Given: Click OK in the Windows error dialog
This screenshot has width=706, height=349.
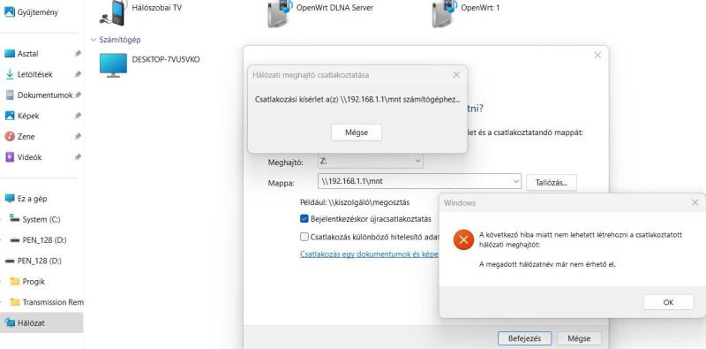Looking at the screenshot, I should click(x=668, y=302).
